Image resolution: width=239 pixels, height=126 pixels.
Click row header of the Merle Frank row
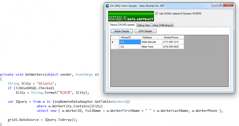tap(115, 47)
